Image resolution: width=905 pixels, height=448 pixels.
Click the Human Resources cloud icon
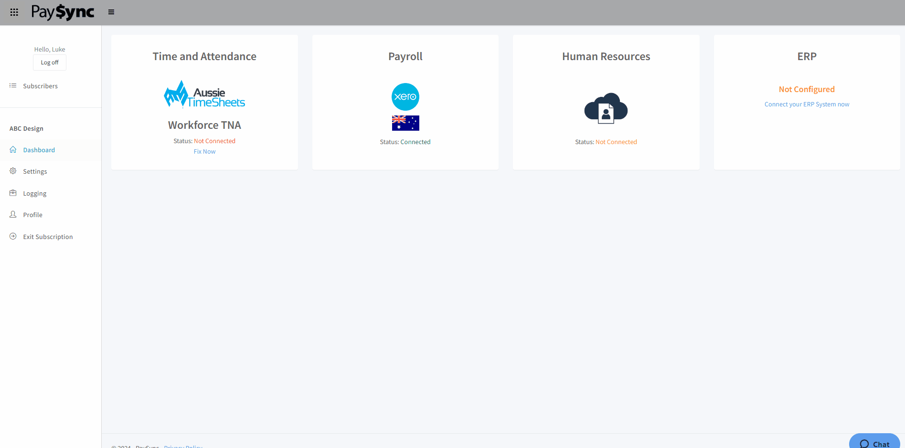point(606,110)
